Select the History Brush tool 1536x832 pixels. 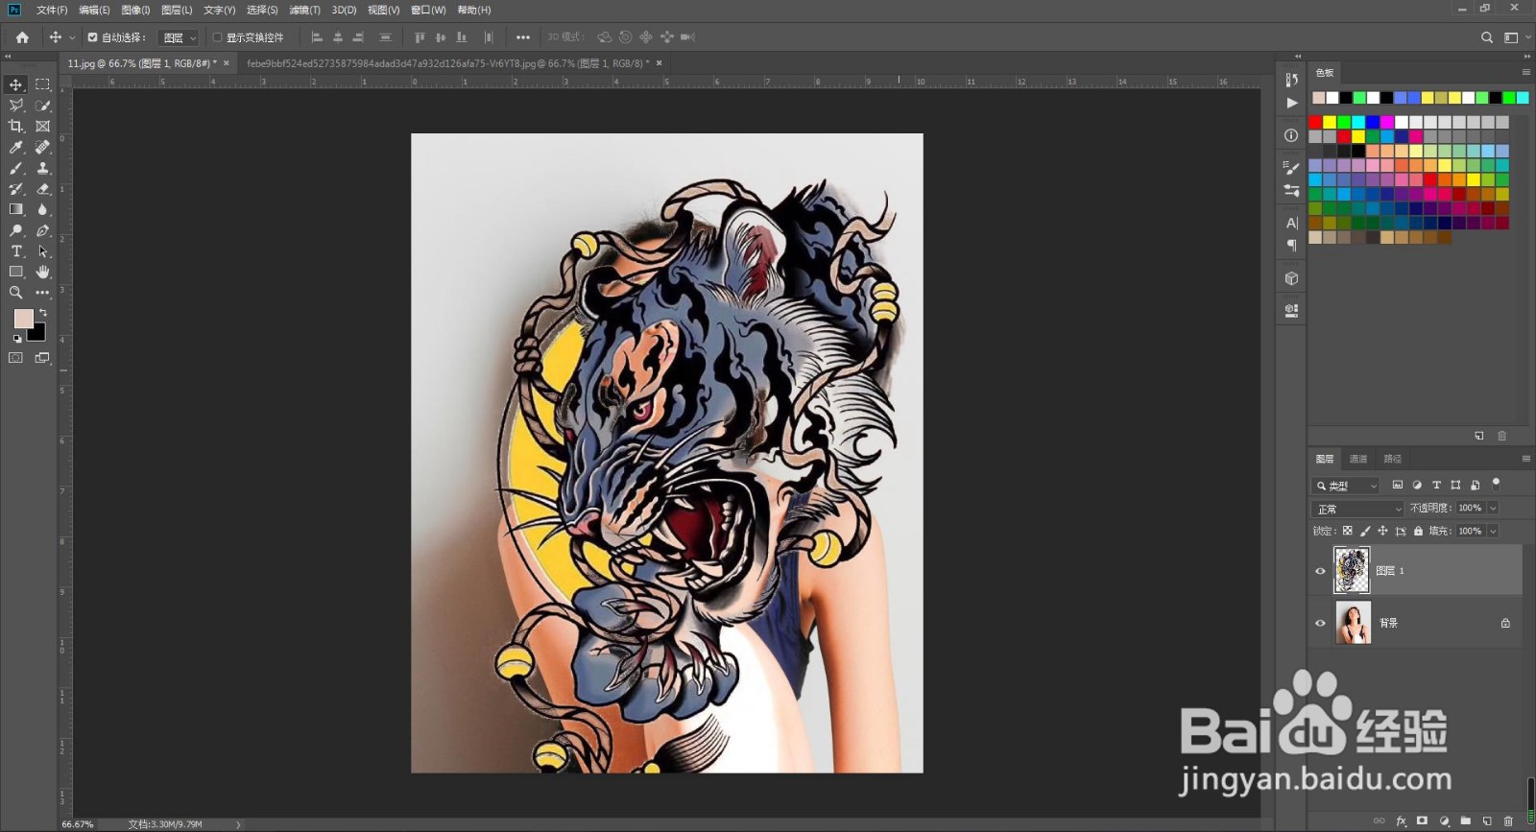tap(16, 189)
